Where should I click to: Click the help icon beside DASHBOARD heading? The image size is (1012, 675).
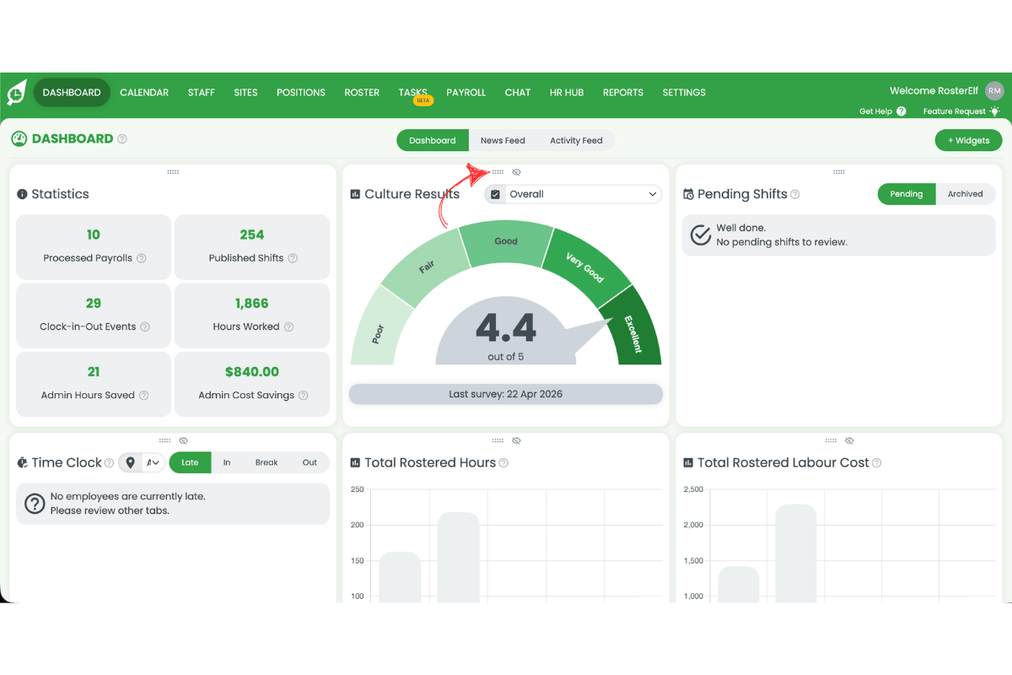coord(123,138)
